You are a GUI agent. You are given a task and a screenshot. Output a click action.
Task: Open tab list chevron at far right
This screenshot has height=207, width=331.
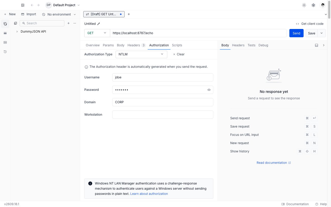326,14
